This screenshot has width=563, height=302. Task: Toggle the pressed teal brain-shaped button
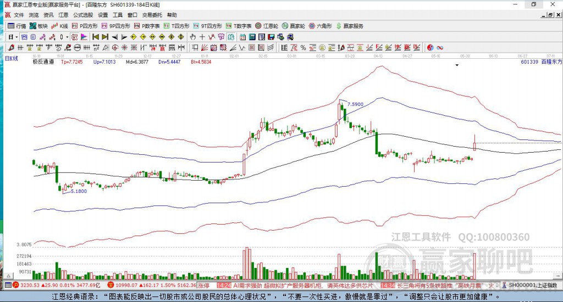click(231, 37)
